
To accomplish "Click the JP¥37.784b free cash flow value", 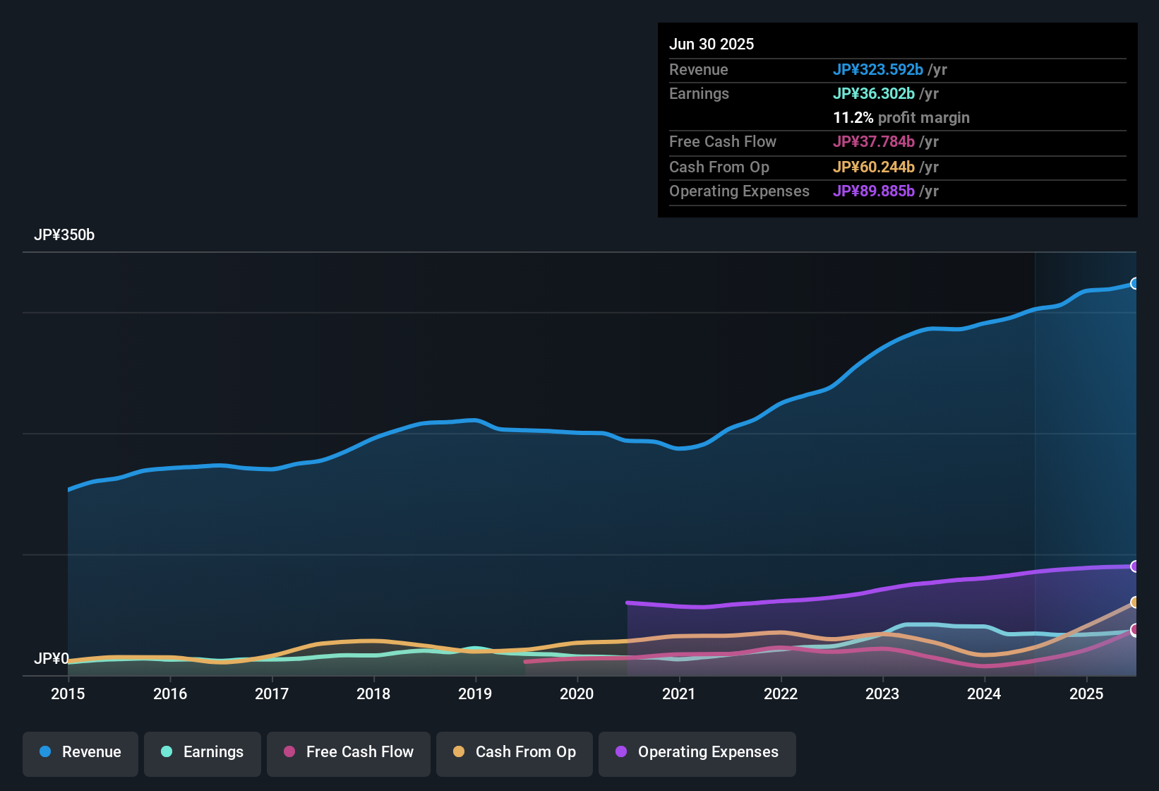I will (x=874, y=142).
